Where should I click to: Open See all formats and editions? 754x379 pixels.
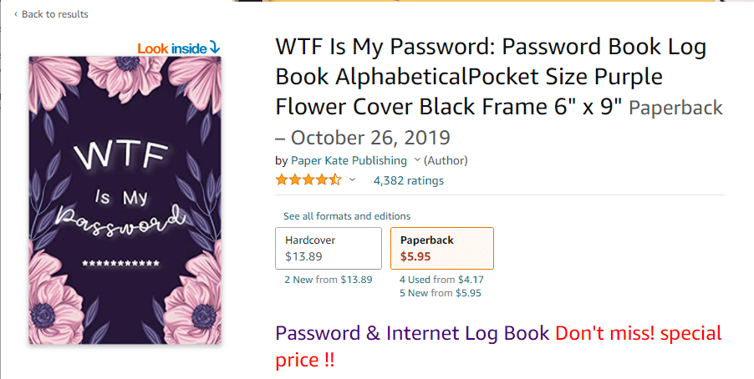[x=347, y=216]
